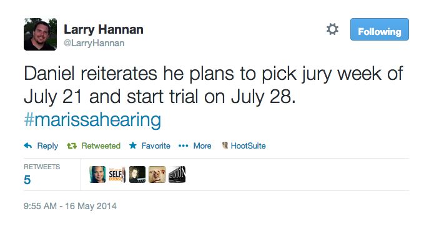Open the 9:55 AM timestamp permalink
Screen dimensions: 434x231
(70, 206)
